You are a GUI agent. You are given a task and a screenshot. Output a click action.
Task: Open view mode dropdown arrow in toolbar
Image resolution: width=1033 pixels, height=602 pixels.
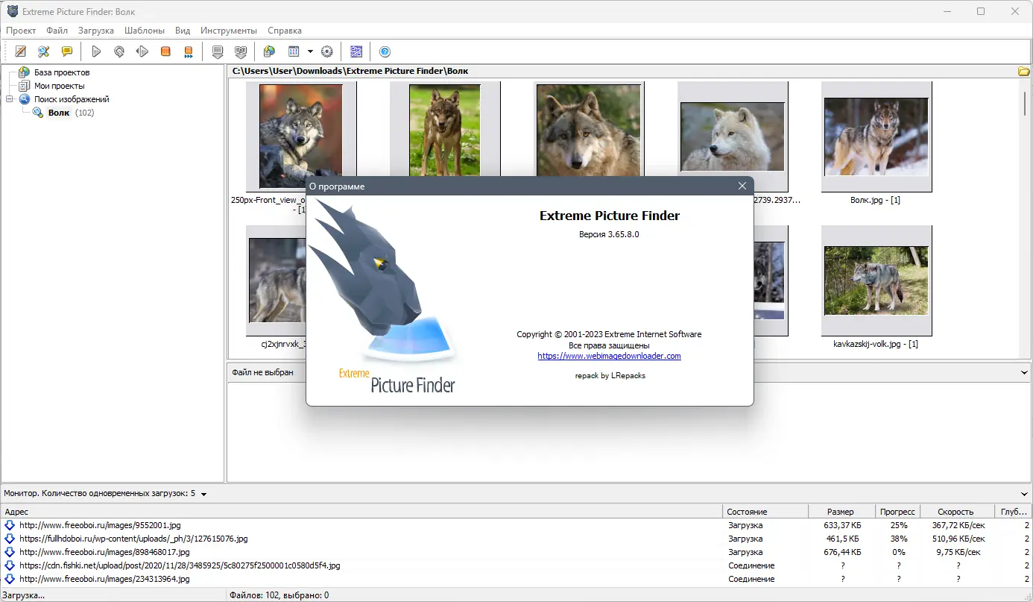pyautogui.click(x=310, y=51)
